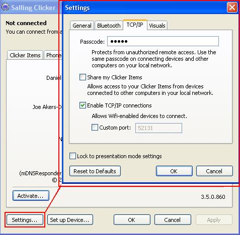Click into the Passcode field
Screen dimensions: 240x235
point(163,41)
